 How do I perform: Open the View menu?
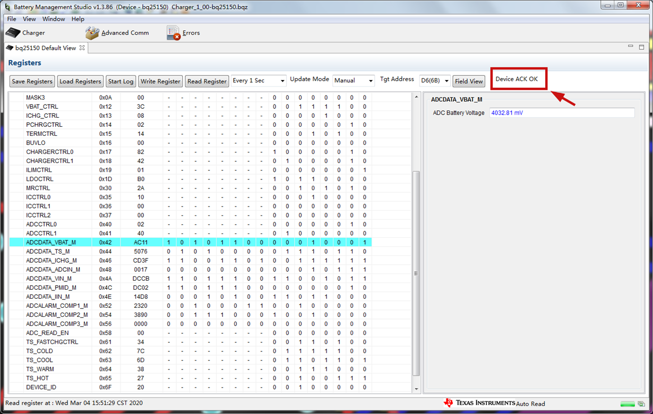click(x=29, y=19)
